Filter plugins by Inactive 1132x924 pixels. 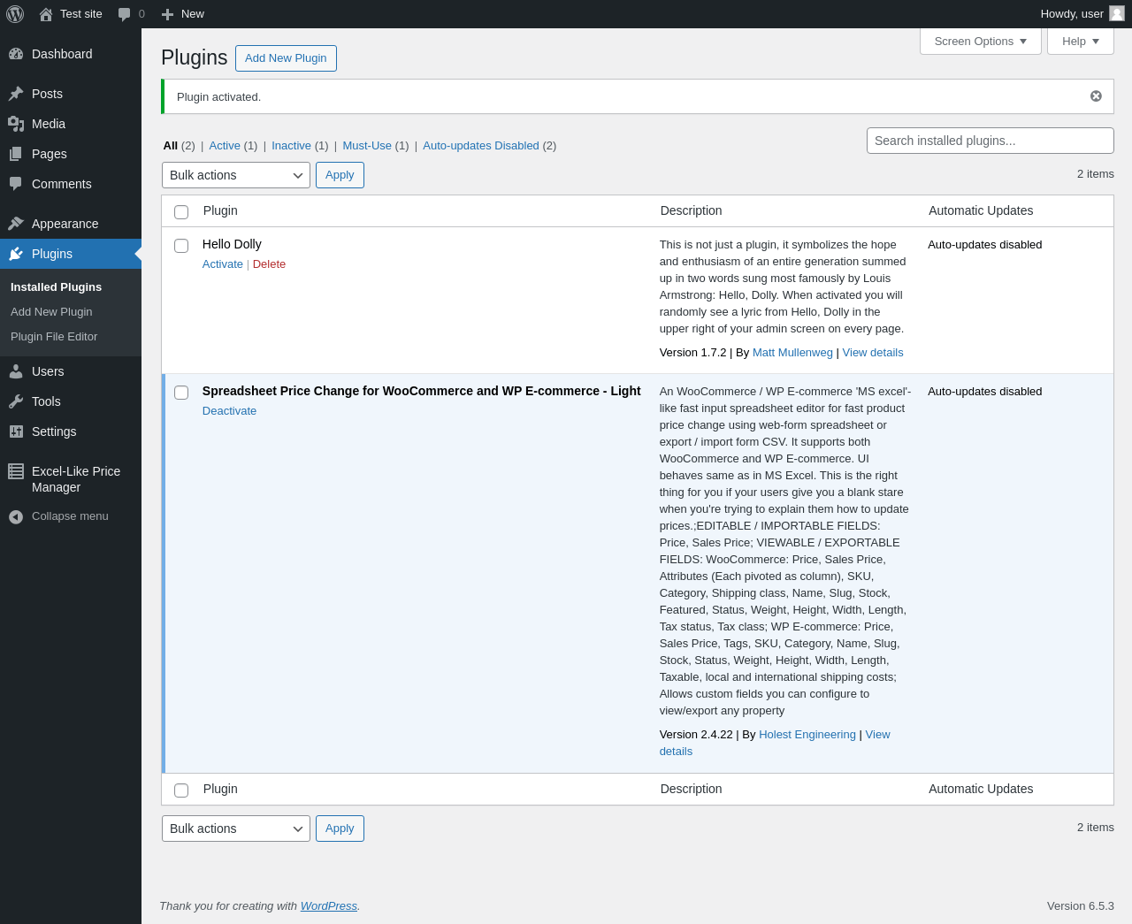click(291, 146)
